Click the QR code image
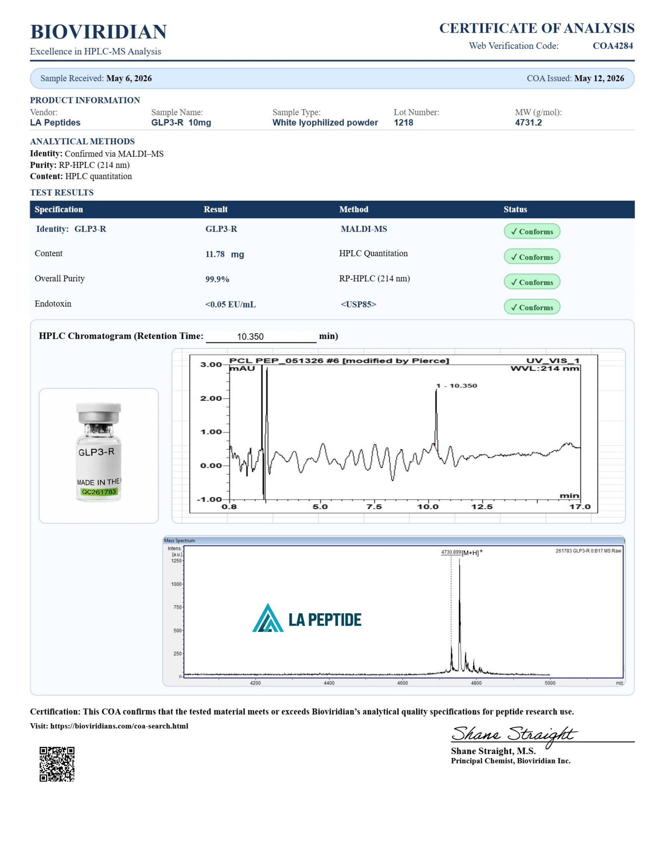652x844 pixels. click(x=57, y=764)
